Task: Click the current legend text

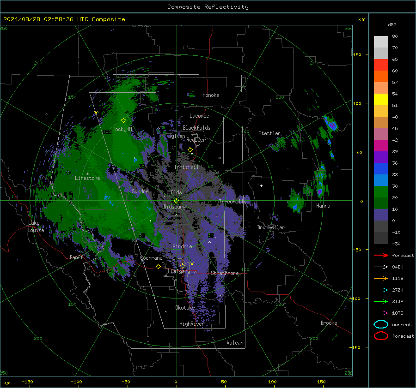Action: pyautogui.click(x=402, y=324)
